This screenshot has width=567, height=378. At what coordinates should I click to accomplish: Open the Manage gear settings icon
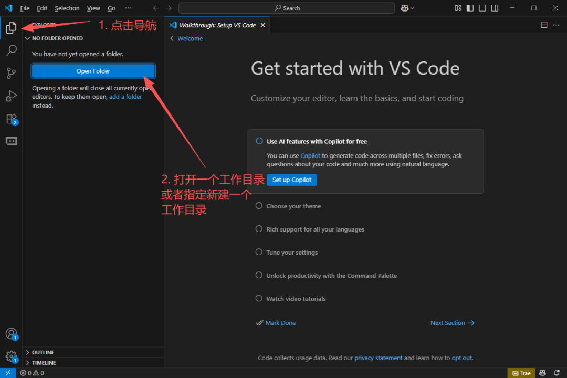(11, 356)
